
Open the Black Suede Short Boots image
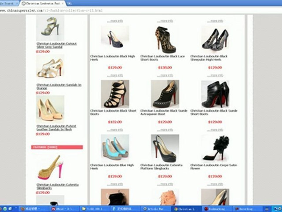tap(215, 94)
